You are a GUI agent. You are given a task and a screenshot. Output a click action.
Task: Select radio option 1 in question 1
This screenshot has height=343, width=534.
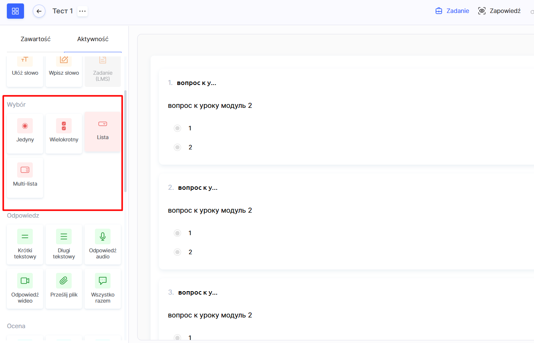178,128
